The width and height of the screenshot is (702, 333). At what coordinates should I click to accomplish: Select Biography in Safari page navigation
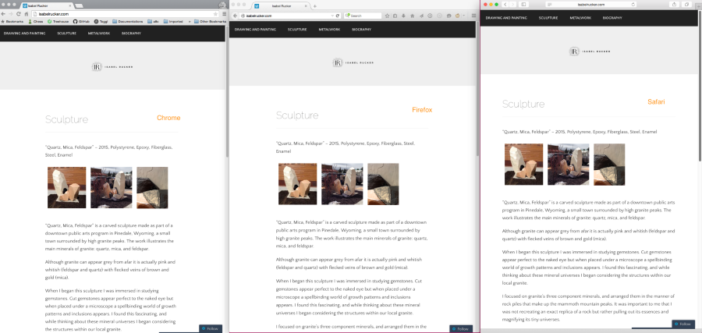[612, 16]
